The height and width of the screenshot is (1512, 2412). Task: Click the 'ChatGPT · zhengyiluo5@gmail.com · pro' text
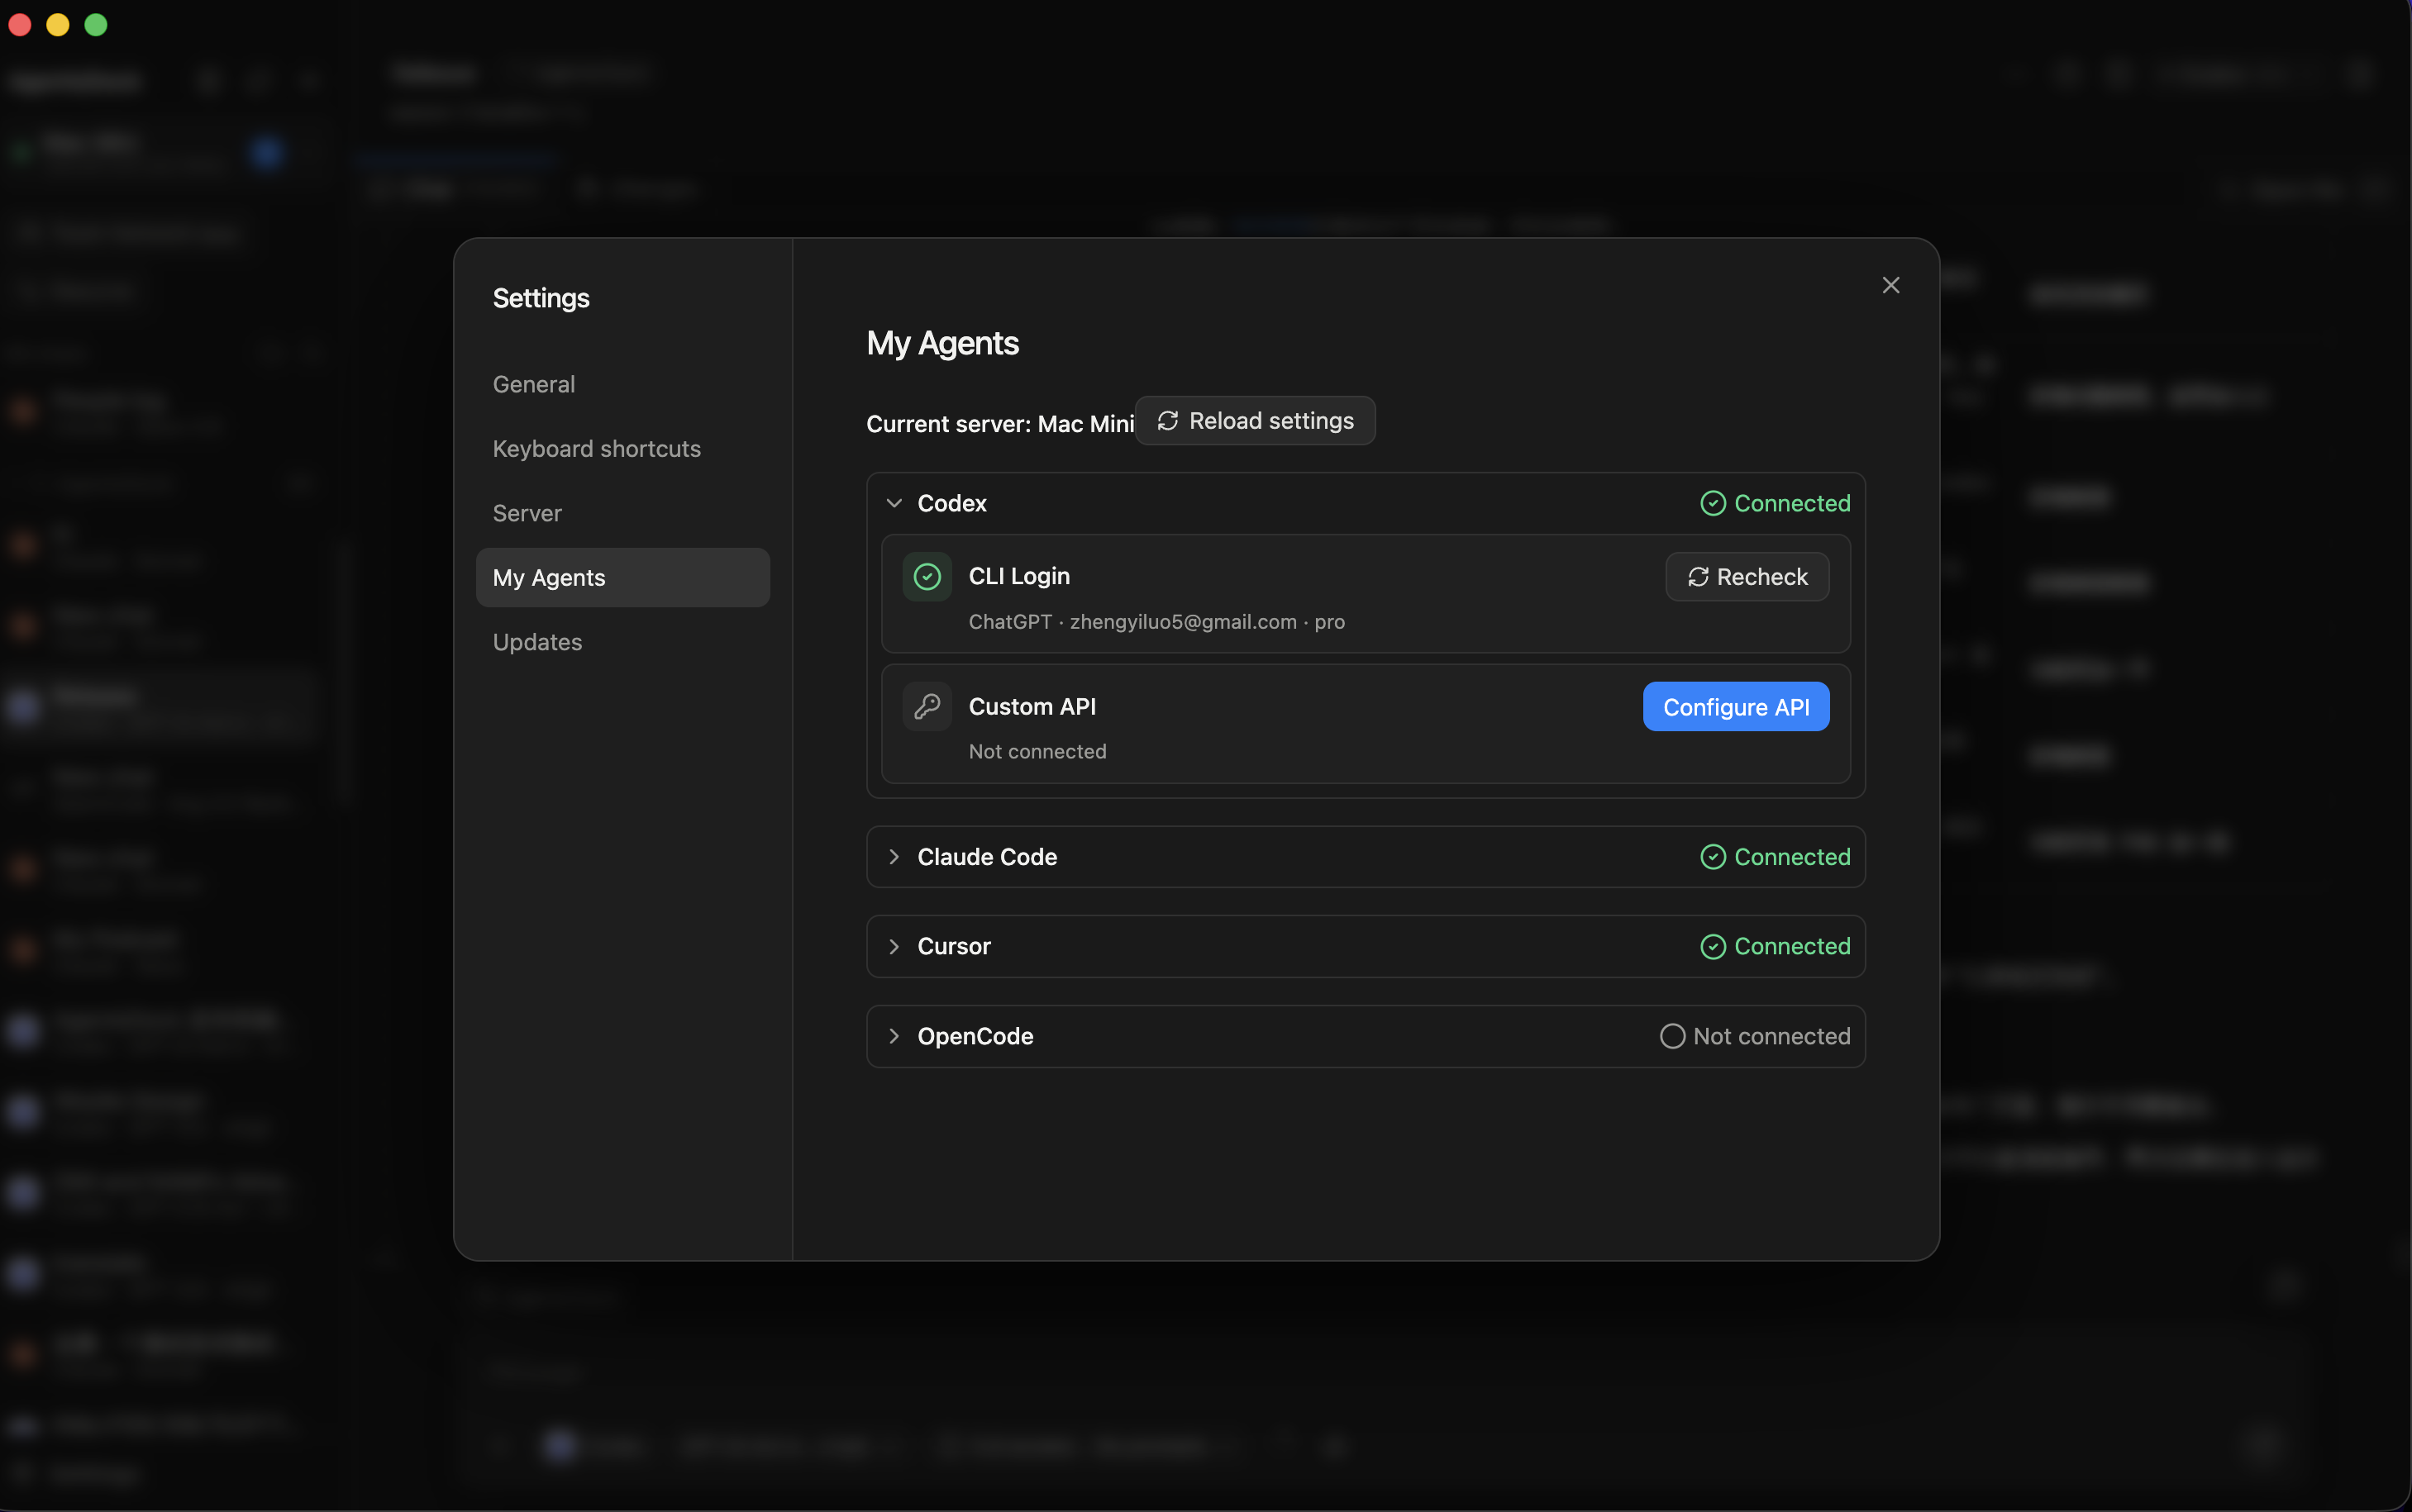tap(1156, 622)
